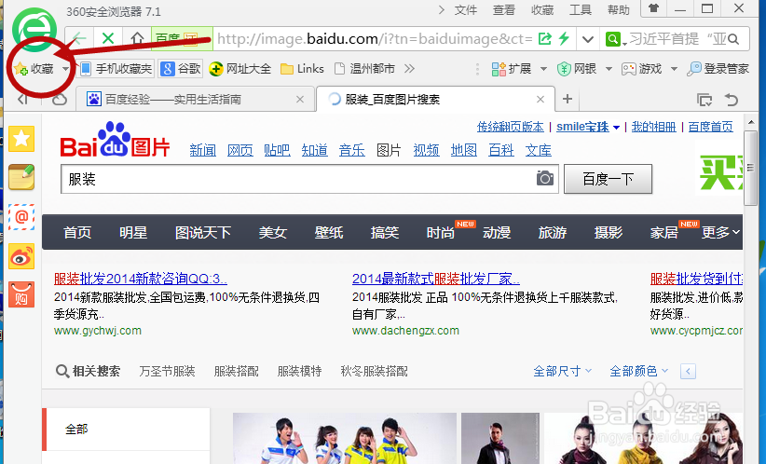Open the 全部尺寸 size filter dropdown

[x=562, y=371]
